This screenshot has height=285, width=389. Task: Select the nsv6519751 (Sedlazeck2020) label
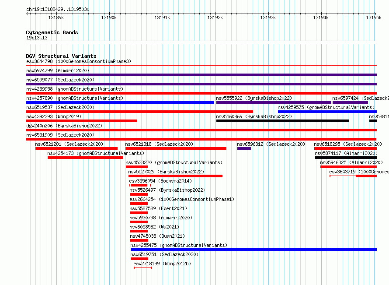pyautogui.click(x=164, y=254)
